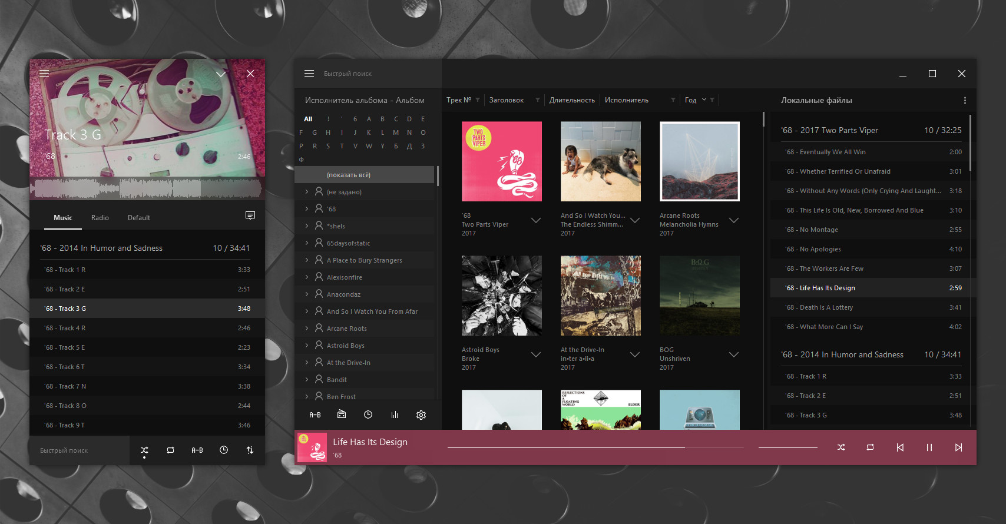Switch to the Default tab
The image size is (1006, 524).
[x=139, y=218]
